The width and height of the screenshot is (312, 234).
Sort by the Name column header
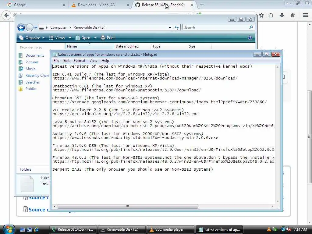(x=89, y=46)
